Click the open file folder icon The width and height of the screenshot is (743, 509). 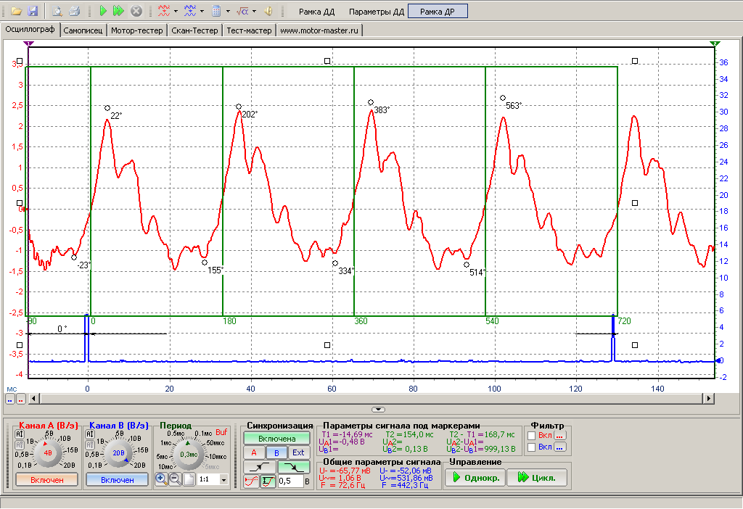(16, 11)
